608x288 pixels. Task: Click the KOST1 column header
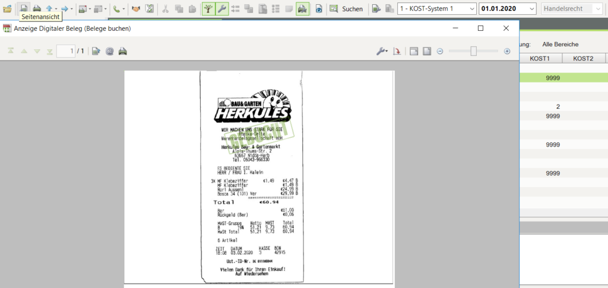(x=541, y=59)
